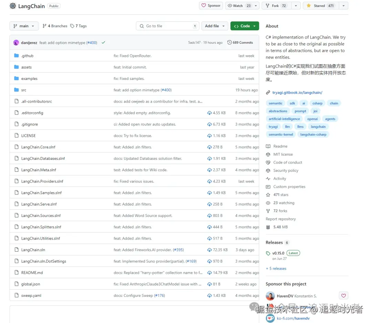Click download icon for .gitignore 6.73 KB
The height and width of the screenshot is (323, 372).
pyautogui.click(x=209, y=124)
